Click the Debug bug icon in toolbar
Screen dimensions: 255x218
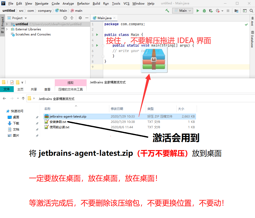pos(204,11)
